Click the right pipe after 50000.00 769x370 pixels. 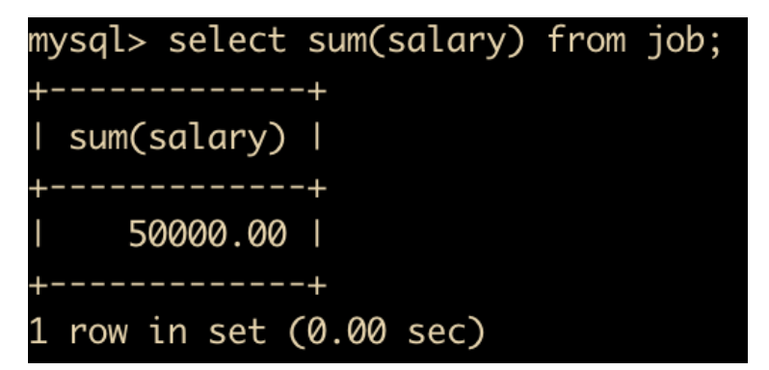317,235
